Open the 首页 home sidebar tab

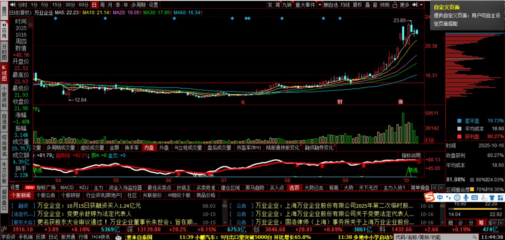coord(4,11)
